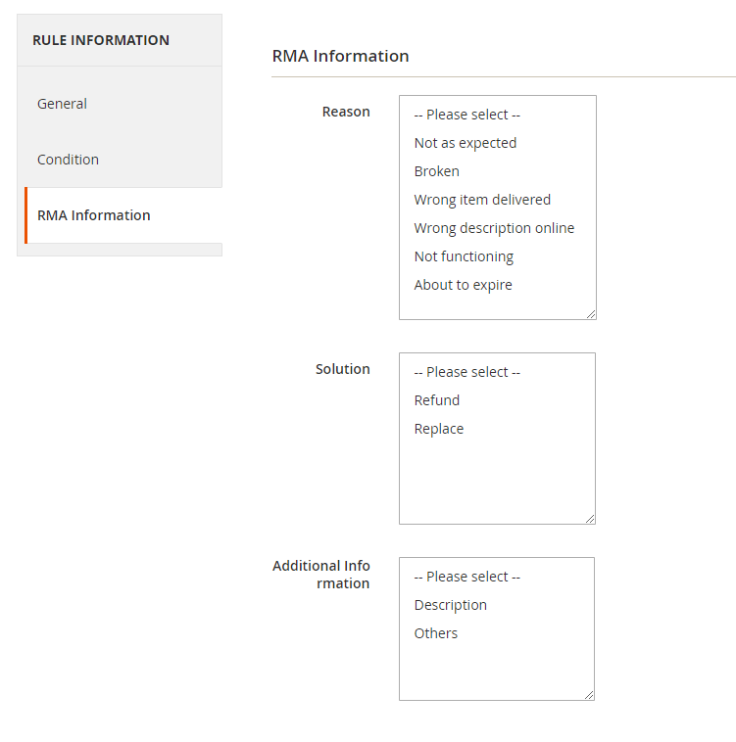The width and height of the screenshot is (736, 742).
Task: Choose 'Not functioning' reason
Action: [464, 256]
